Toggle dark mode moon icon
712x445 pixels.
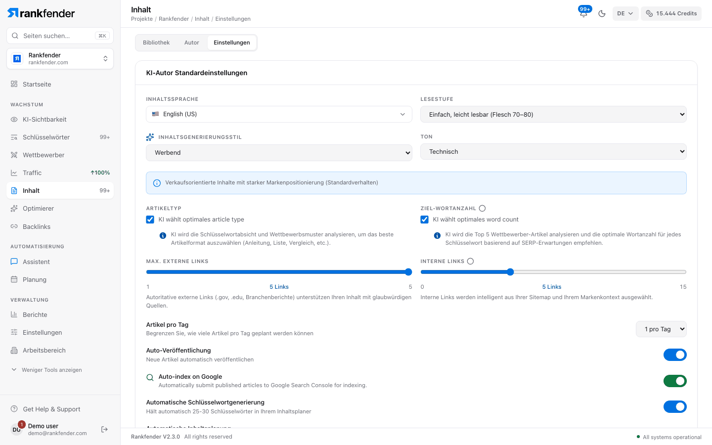pyautogui.click(x=602, y=14)
